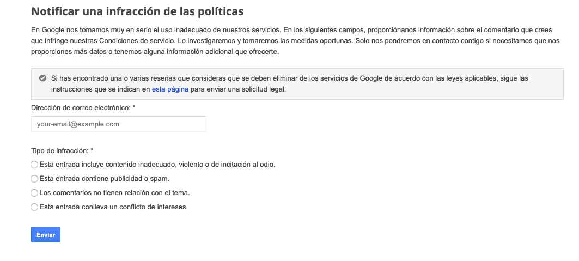Choose the "publicidad o spam" radio button
The image size is (579, 261).
coord(35,179)
